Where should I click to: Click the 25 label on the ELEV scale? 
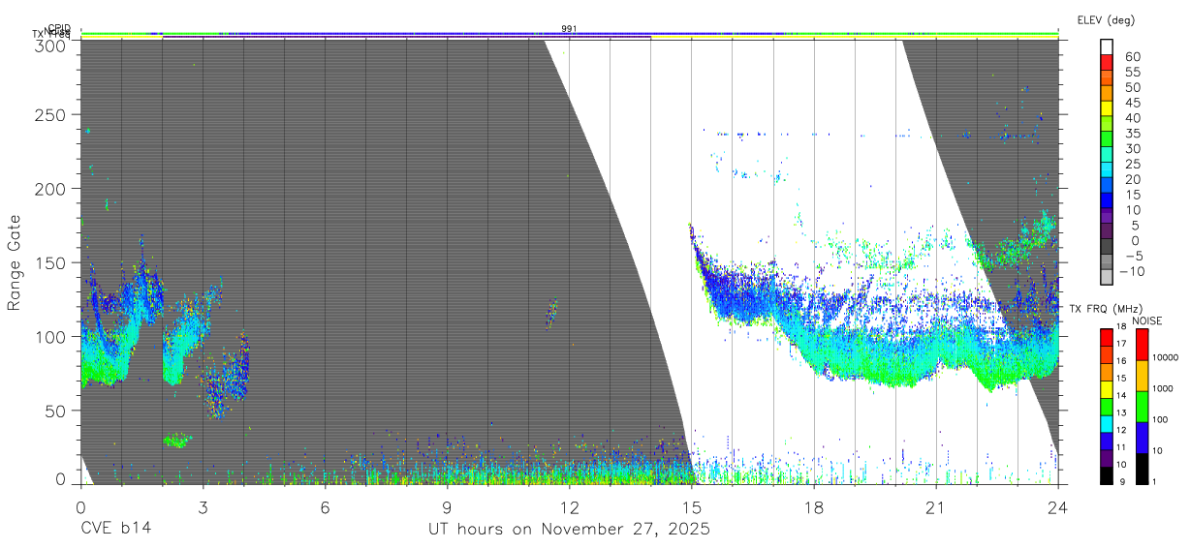point(1133,165)
